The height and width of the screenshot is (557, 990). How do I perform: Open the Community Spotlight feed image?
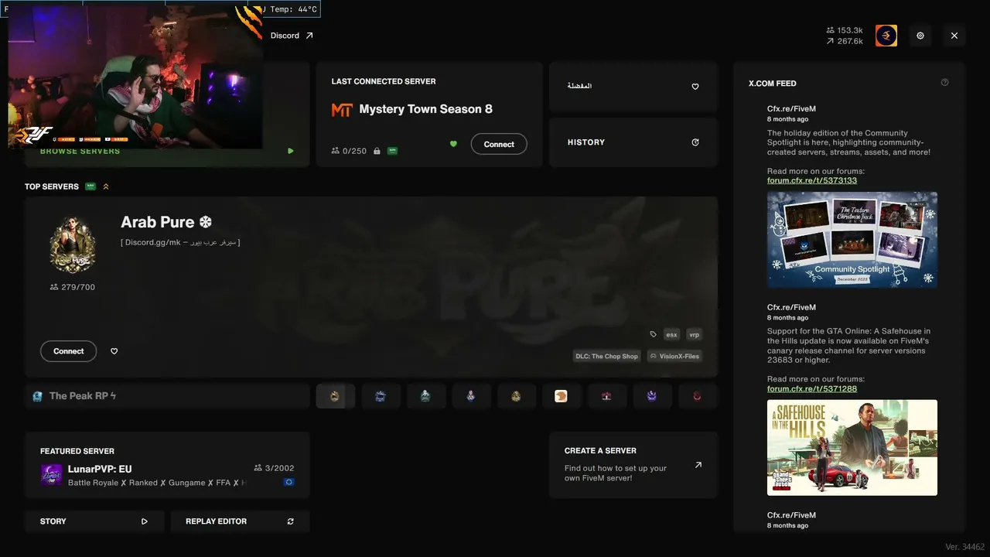(852, 240)
